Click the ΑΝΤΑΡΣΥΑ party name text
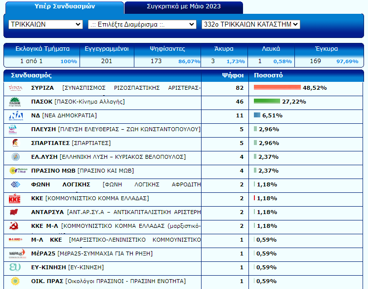Viewport: 368px width, 289px height. [116, 213]
